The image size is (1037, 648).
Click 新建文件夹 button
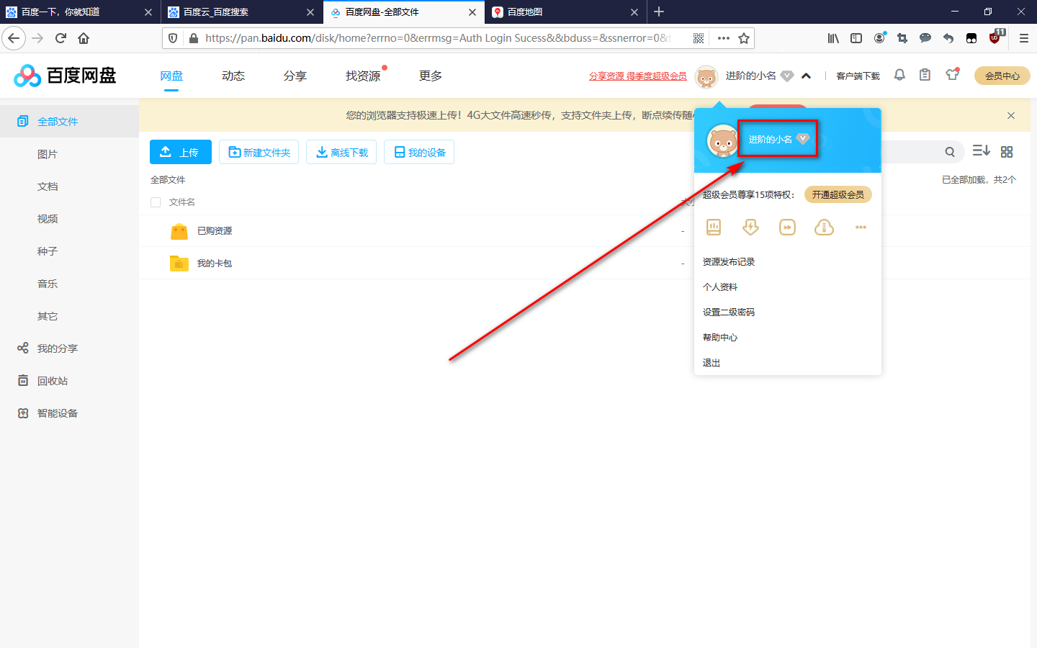(x=259, y=152)
